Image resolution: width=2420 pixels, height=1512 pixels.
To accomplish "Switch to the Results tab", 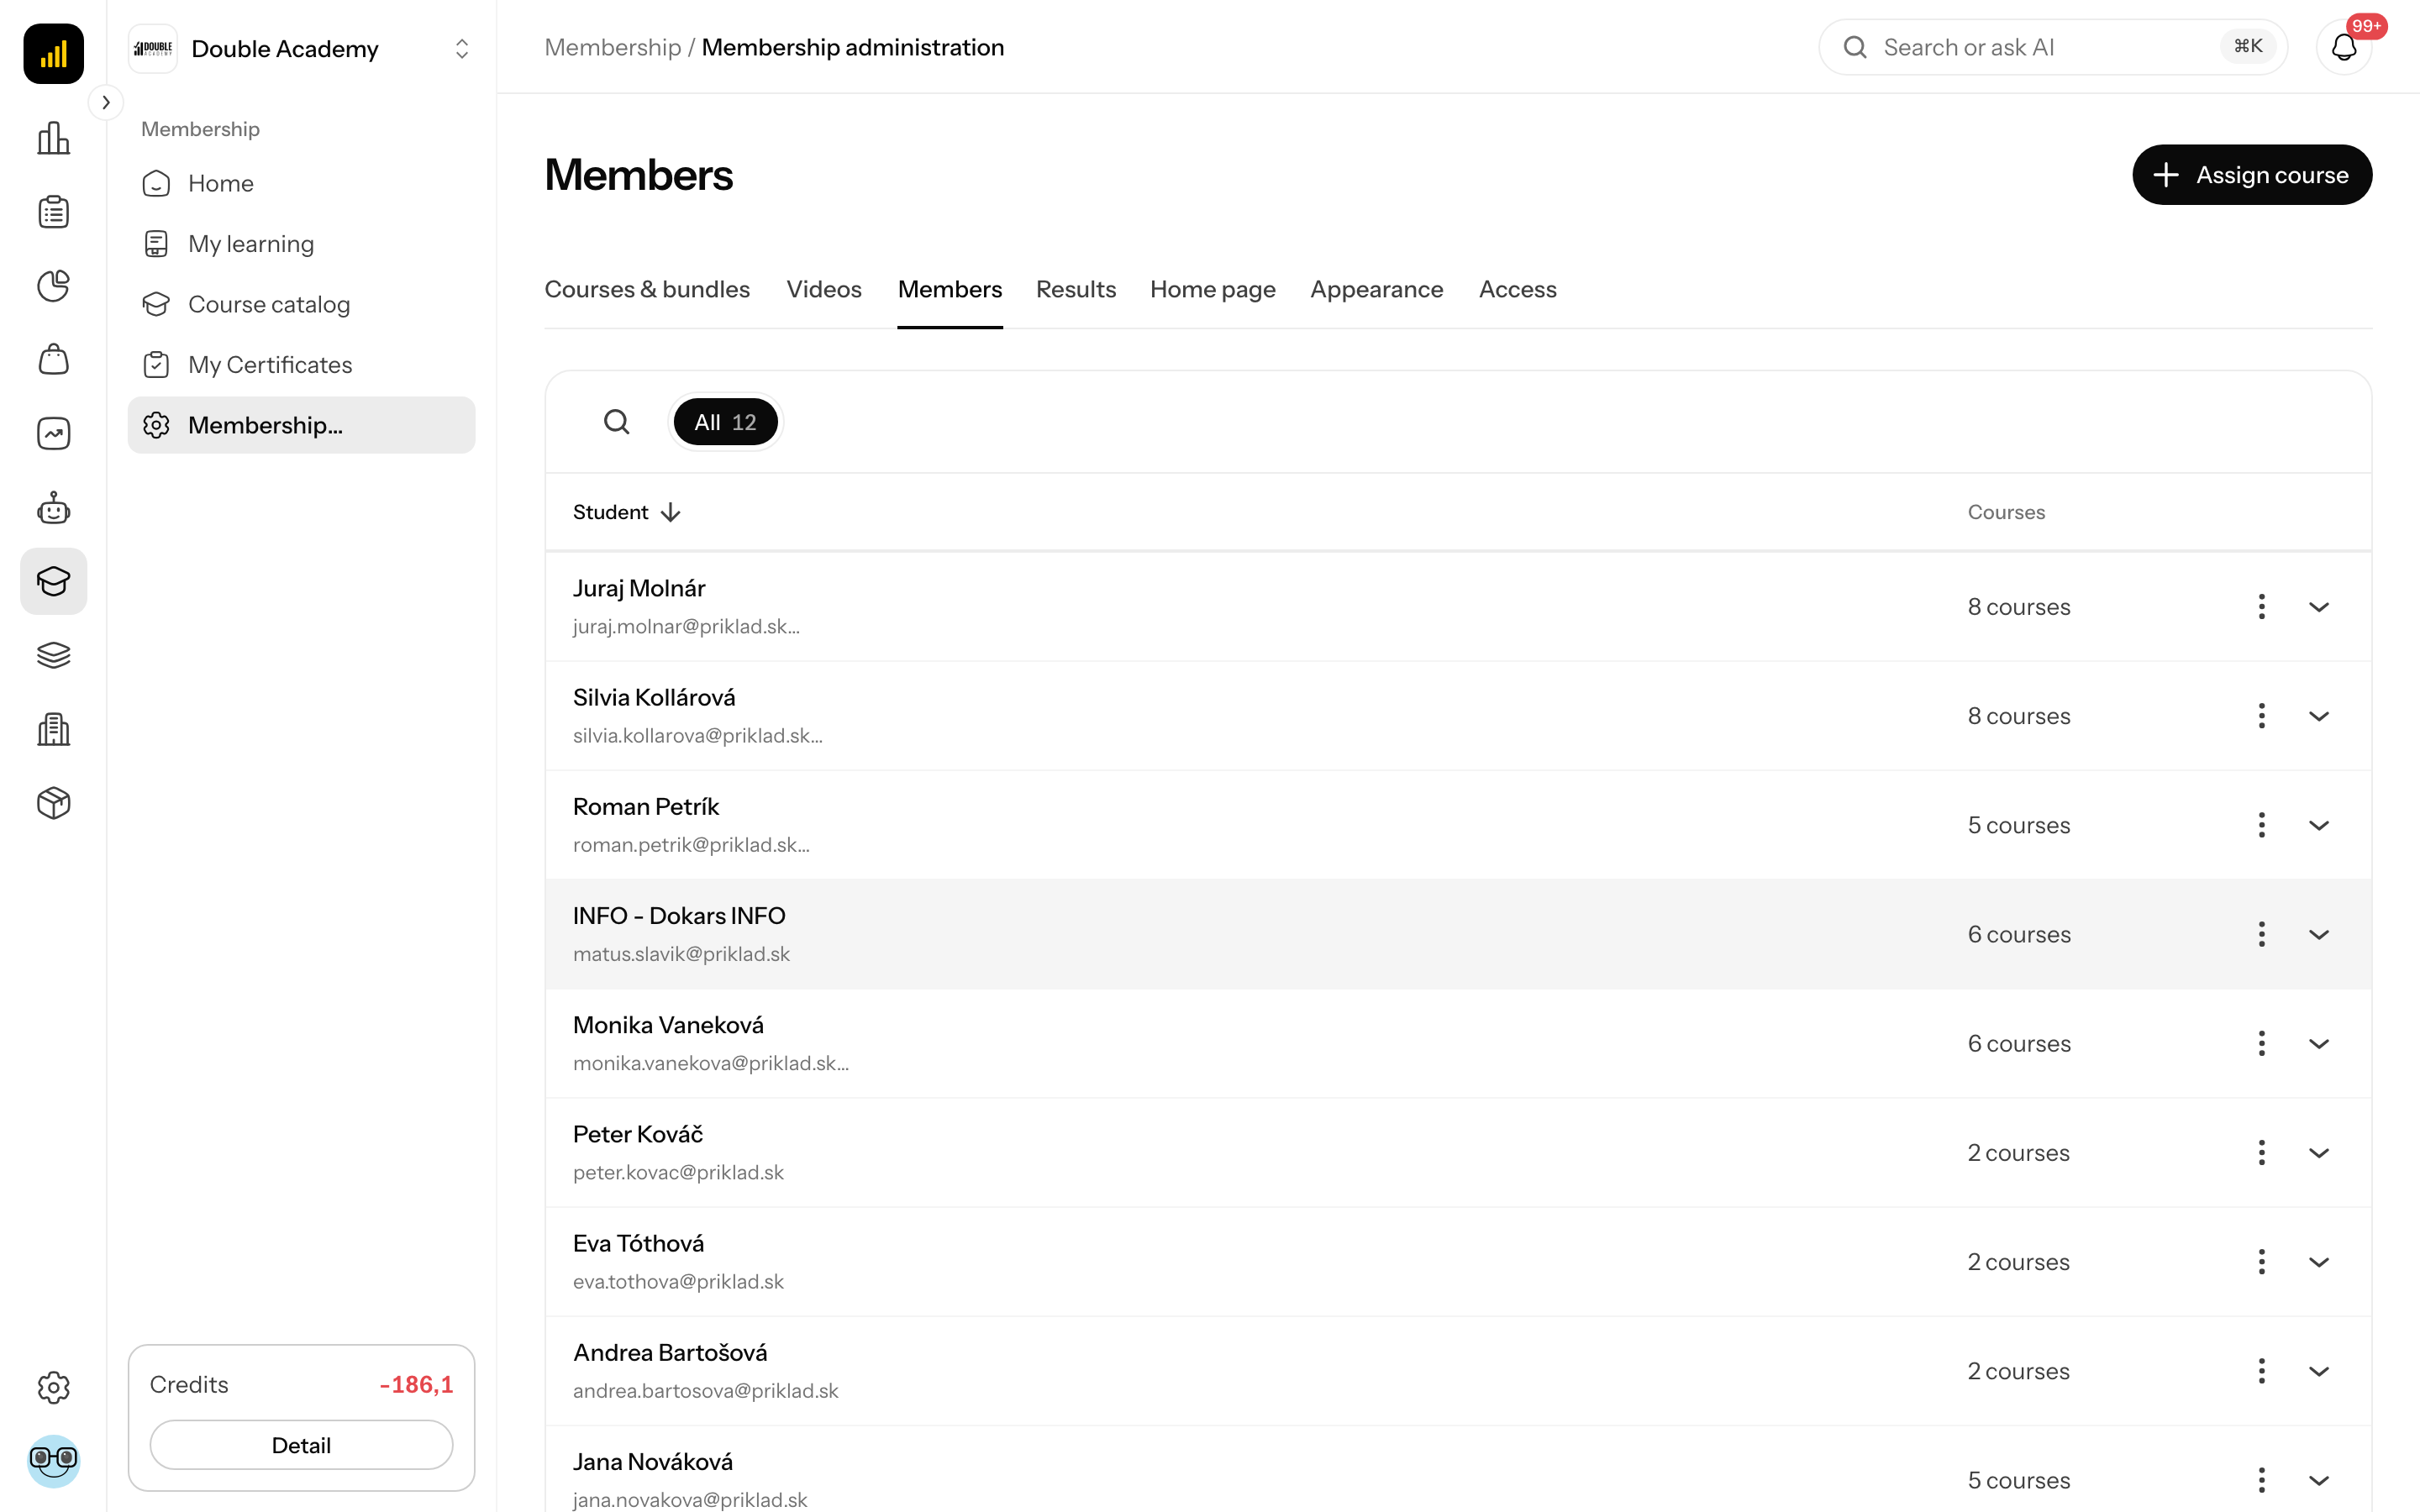I will click(1075, 289).
